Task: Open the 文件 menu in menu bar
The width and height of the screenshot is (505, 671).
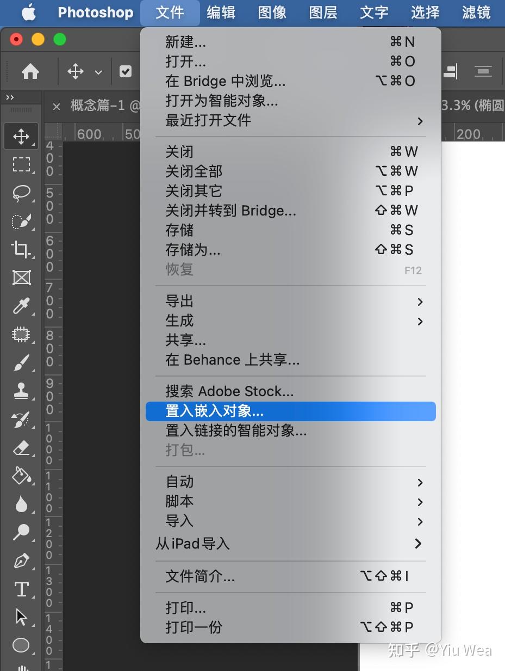Action: point(170,13)
